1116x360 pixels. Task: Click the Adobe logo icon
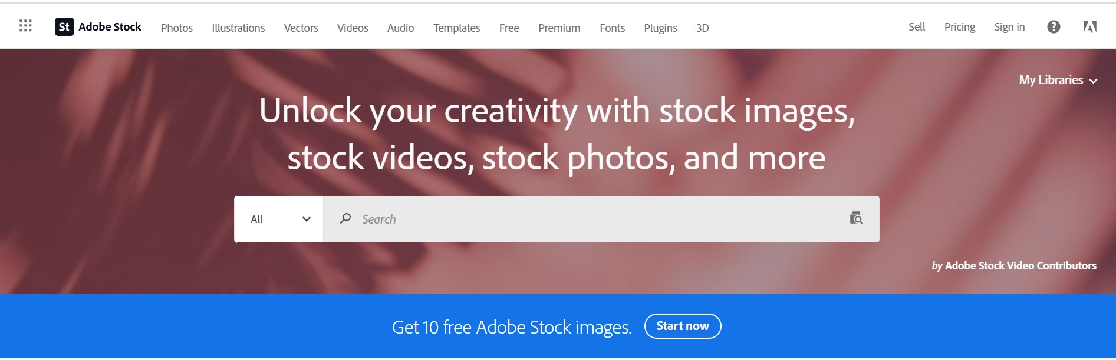click(x=1090, y=26)
